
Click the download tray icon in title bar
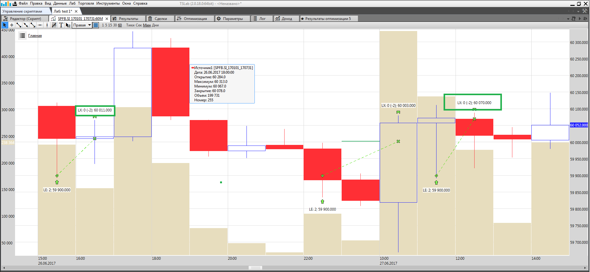pos(14,4)
